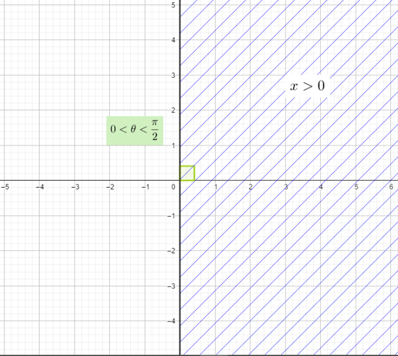Click the −3 tick label on the y-axis
Image resolution: width=398 pixels, height=356 pixels.
coord(172,286)
